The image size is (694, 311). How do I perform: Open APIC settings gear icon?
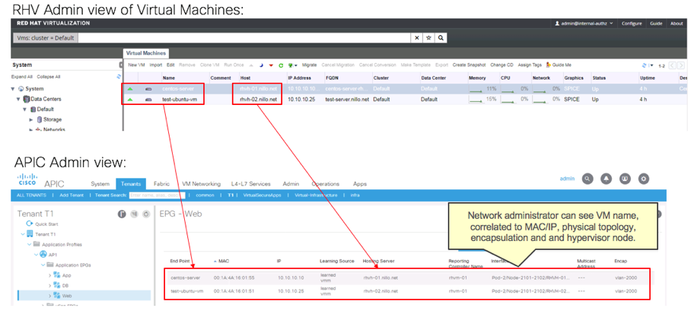coord(644,179)
